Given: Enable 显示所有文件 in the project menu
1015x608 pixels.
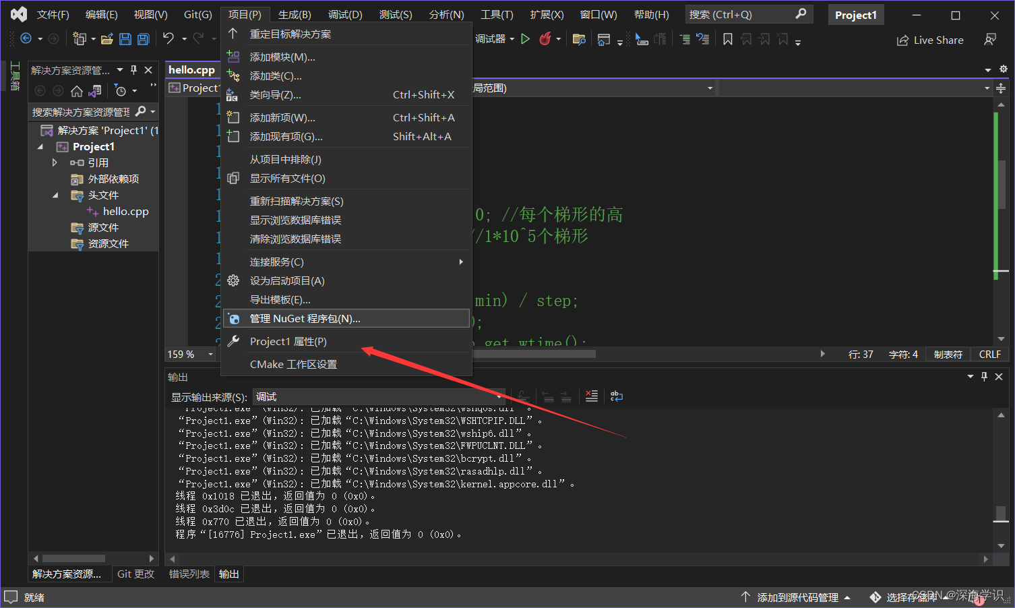Looking at the screenshot, I should 288,178.
